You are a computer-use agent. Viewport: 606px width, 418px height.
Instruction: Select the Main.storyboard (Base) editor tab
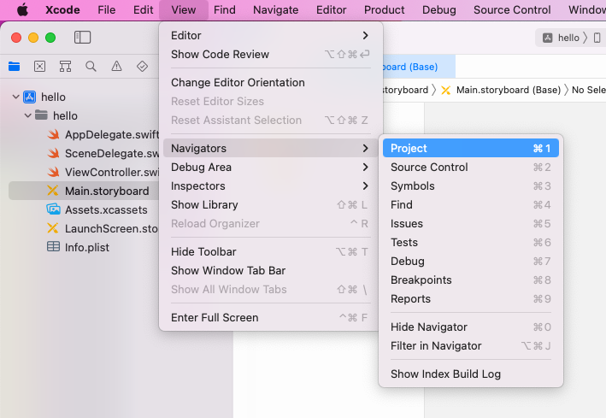(419, 67)
